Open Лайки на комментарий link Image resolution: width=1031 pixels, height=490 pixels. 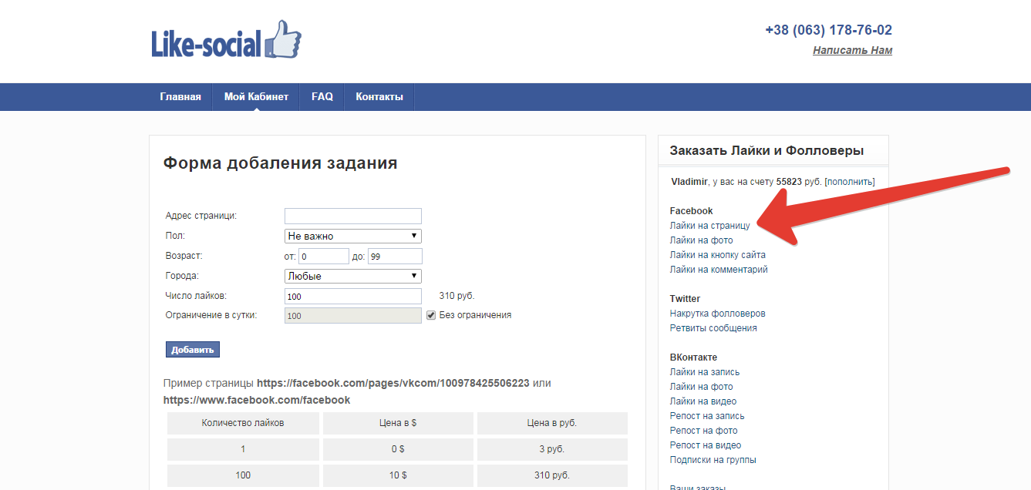tap(719, 270)
